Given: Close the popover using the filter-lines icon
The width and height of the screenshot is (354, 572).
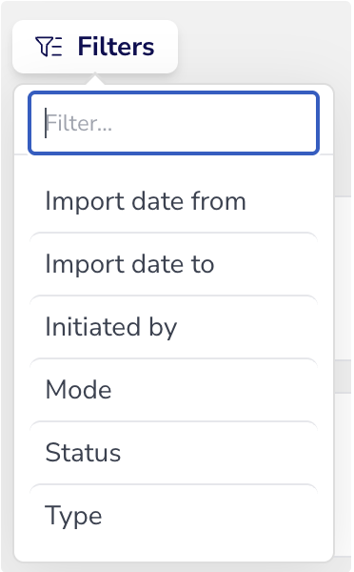Looking at the screenshot, I should click(49, 47).
